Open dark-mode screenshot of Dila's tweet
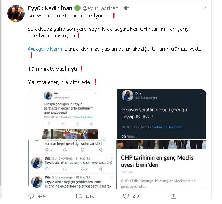Image resolution: width=222 pixels, height=204 pixels. [161, 114]
